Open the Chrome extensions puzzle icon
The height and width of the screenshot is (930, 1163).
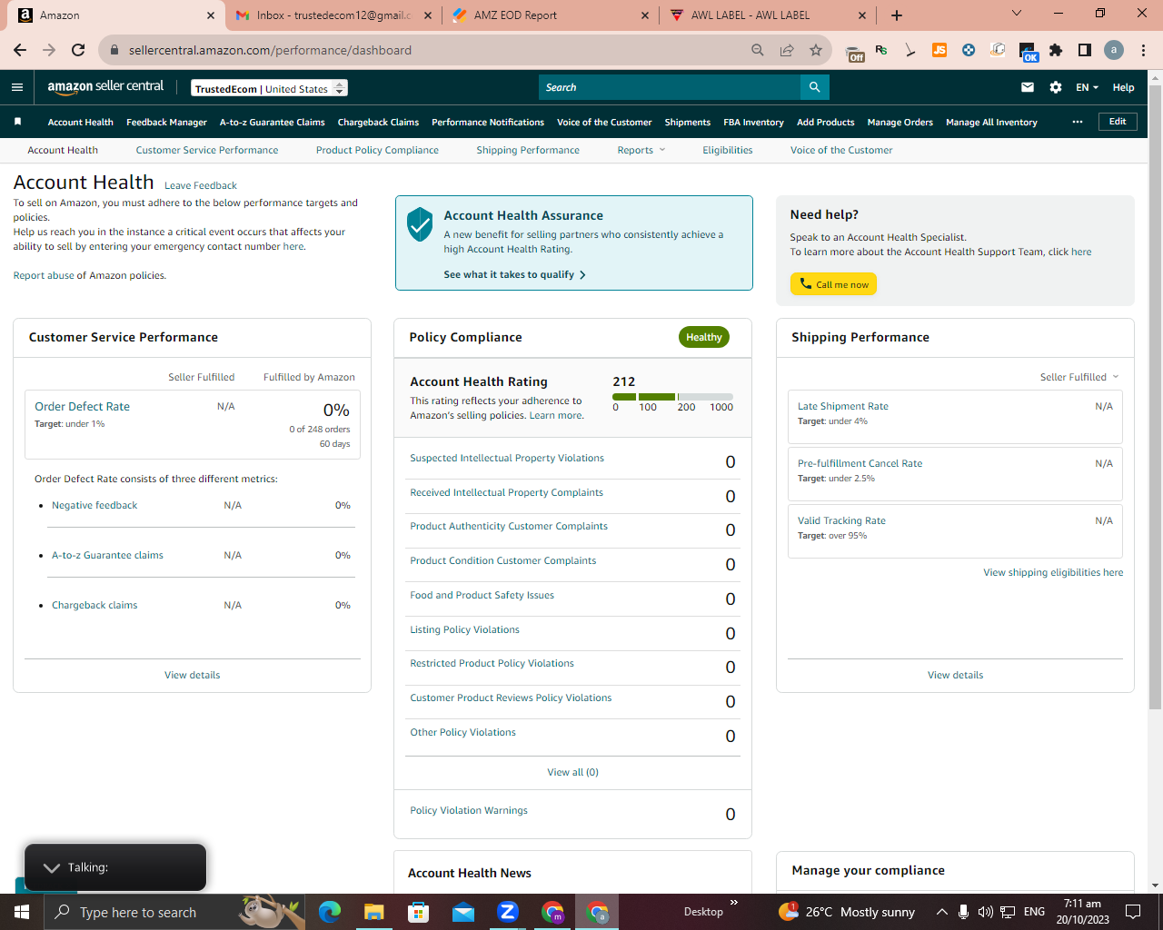click(x=1056, y=50)
